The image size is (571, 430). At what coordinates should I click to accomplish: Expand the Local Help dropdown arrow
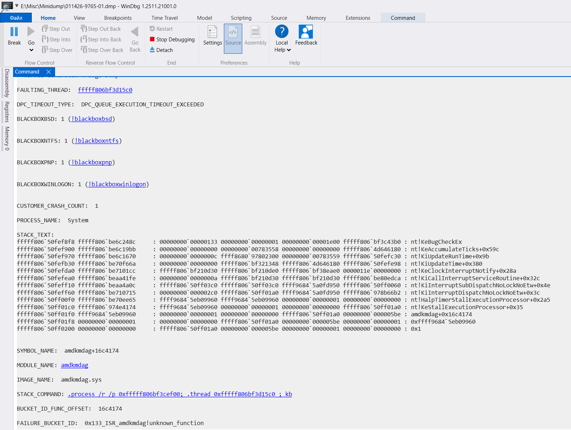tap(289, 50)
